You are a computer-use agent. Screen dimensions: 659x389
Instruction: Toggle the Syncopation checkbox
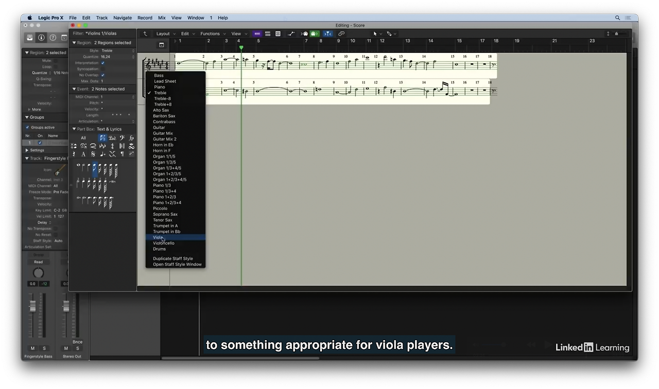(102, 69)
